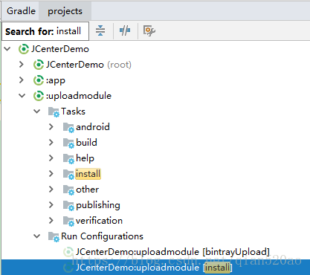Open Gradle settings wrench icon
Viewport: 310px width, 275px height.
click(x=149, y=30)
